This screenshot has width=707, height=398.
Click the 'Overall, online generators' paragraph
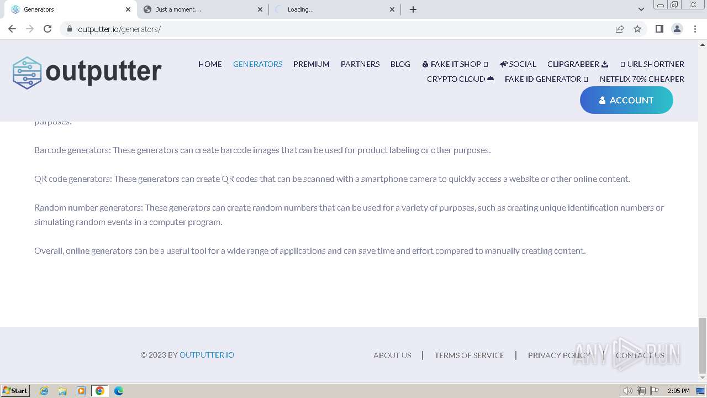(x=310, y=251)
